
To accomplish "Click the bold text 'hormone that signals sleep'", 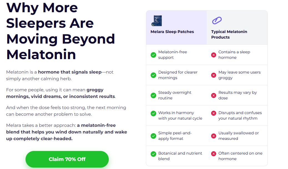I will (x=70, y=72).
